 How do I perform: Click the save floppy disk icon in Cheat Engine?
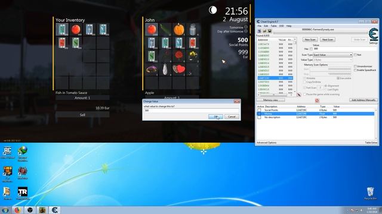[270, 31]
